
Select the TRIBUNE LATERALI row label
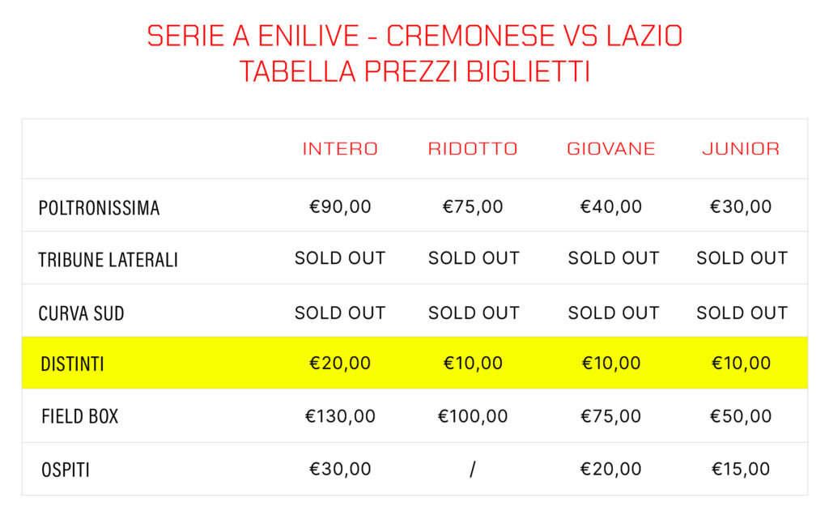click(x=108, y=260)
